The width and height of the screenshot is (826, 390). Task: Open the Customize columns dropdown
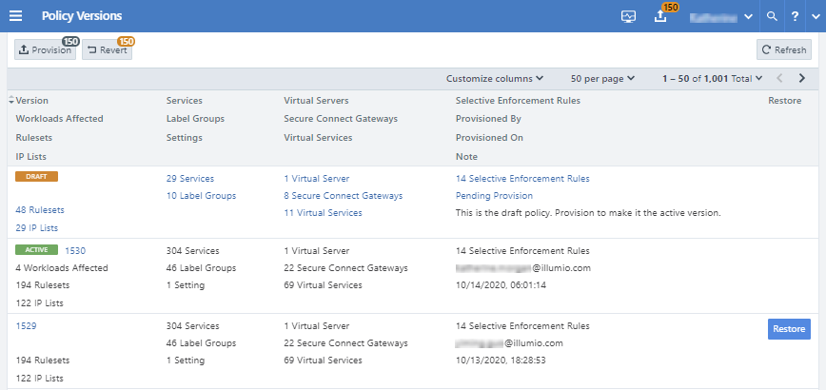[x=495, y=78]
